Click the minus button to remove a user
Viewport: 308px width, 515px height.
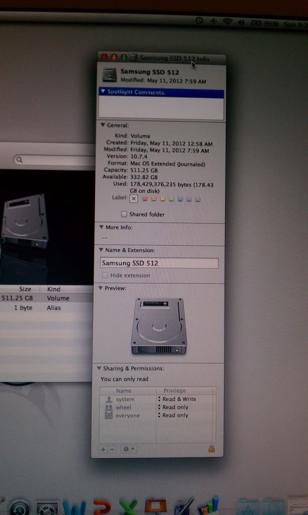(x=112, y=449)
